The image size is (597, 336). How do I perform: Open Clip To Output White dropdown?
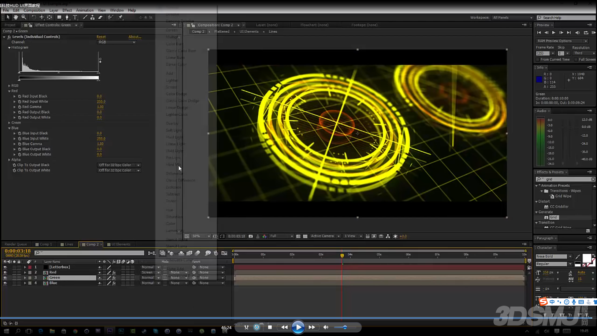(119, 170)
